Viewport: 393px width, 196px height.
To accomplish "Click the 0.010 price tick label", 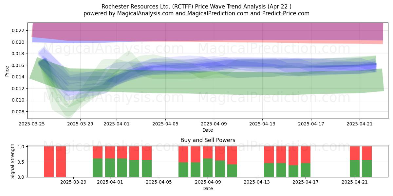I will tap(18, 100).
